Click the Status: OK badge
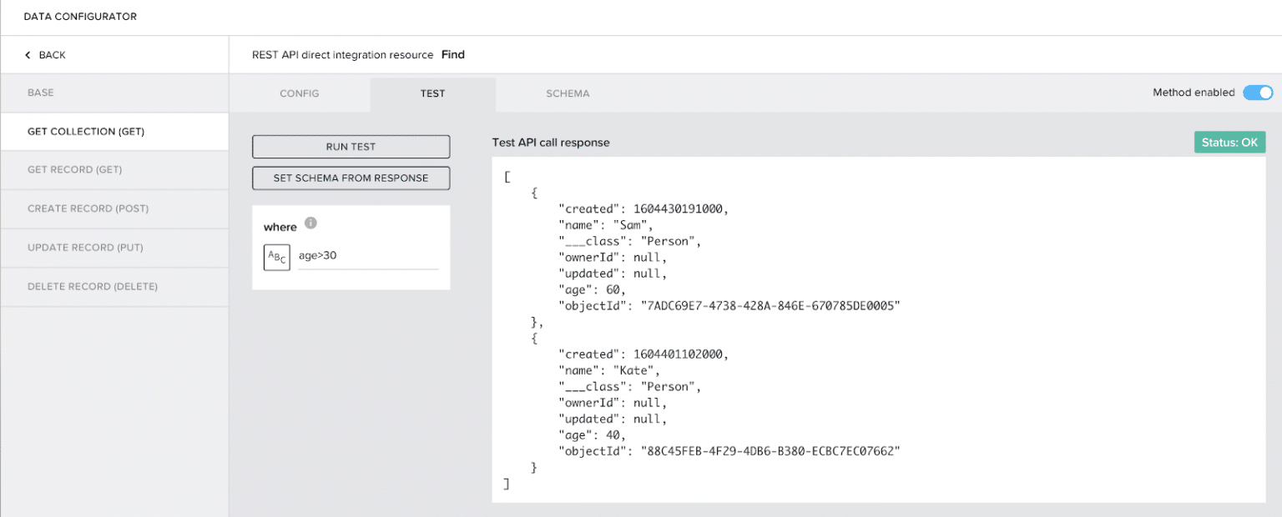1282x517 pixels. 1229,143
